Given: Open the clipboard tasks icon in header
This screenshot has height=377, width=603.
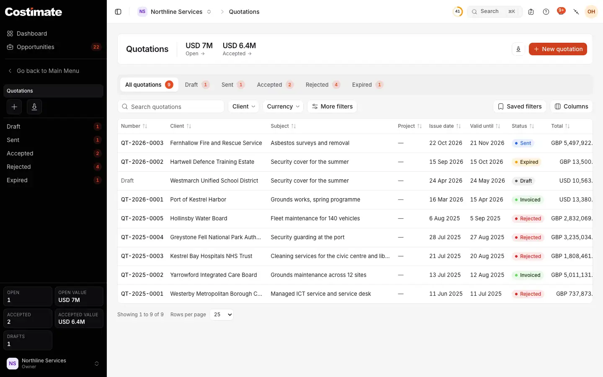Looking at the screenshot, I should 531,12.
